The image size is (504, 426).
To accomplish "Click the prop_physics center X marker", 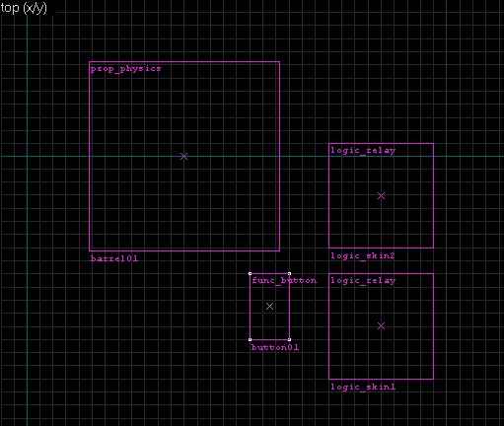I will coord(184,157).
